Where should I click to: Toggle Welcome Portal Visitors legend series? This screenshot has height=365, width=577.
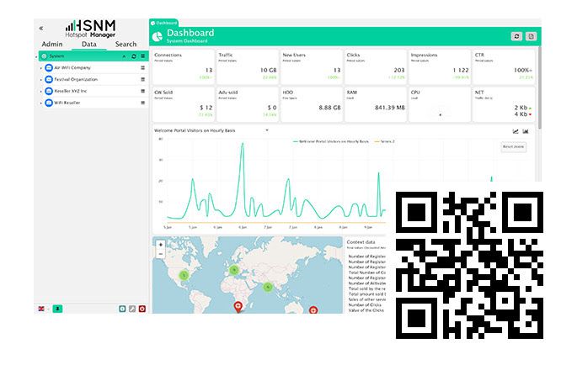329,142
